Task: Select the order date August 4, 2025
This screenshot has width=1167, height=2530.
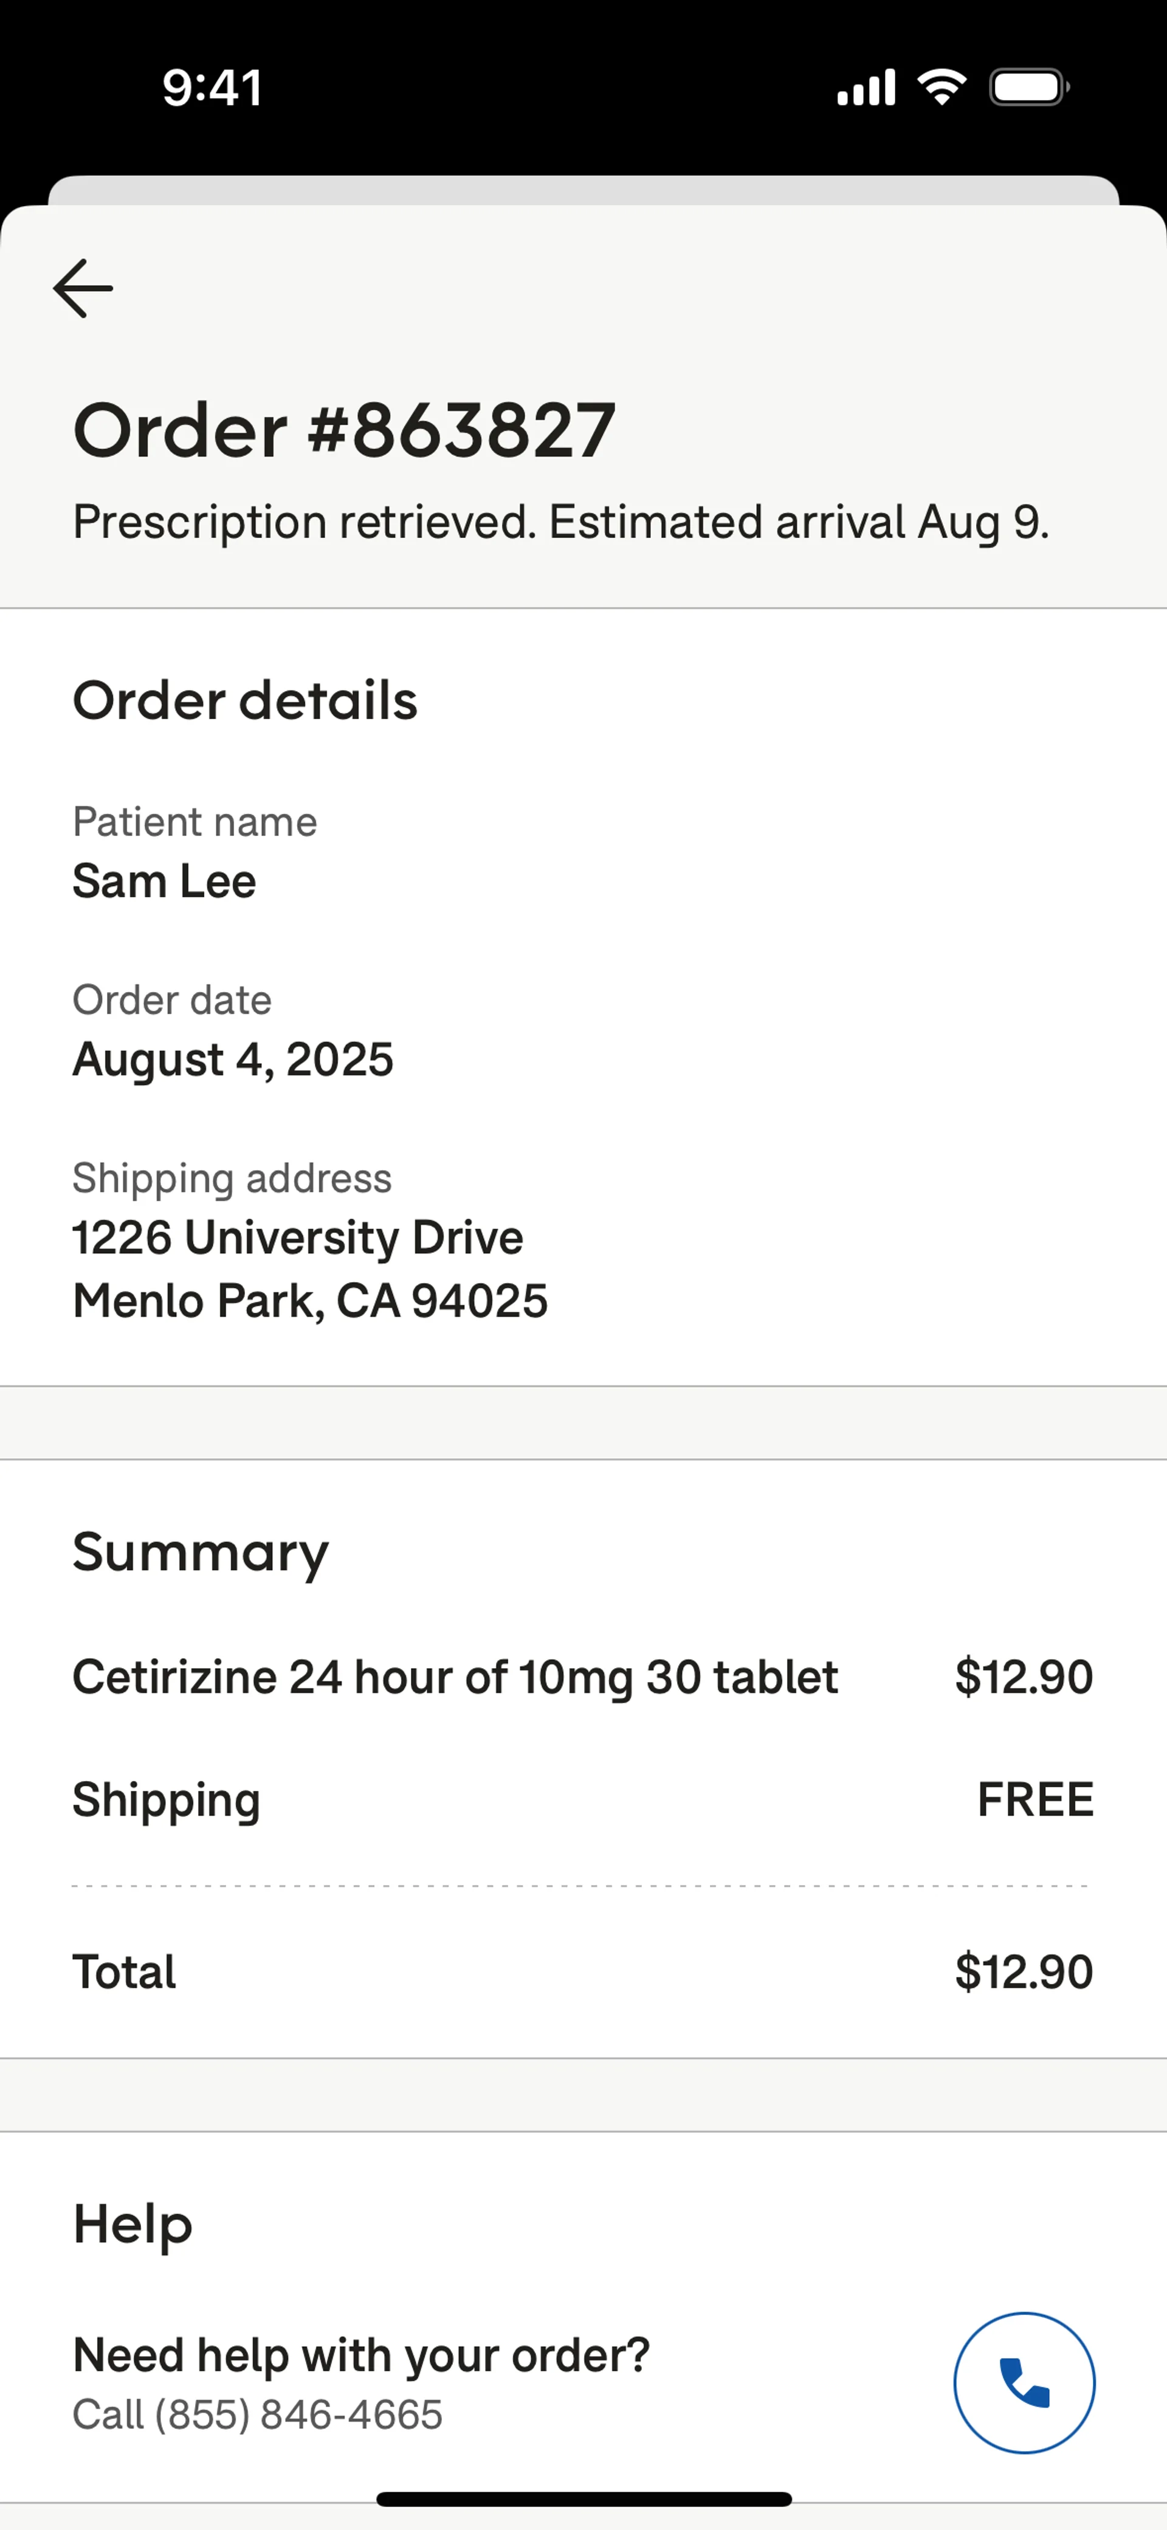Action: point(233,1059)
